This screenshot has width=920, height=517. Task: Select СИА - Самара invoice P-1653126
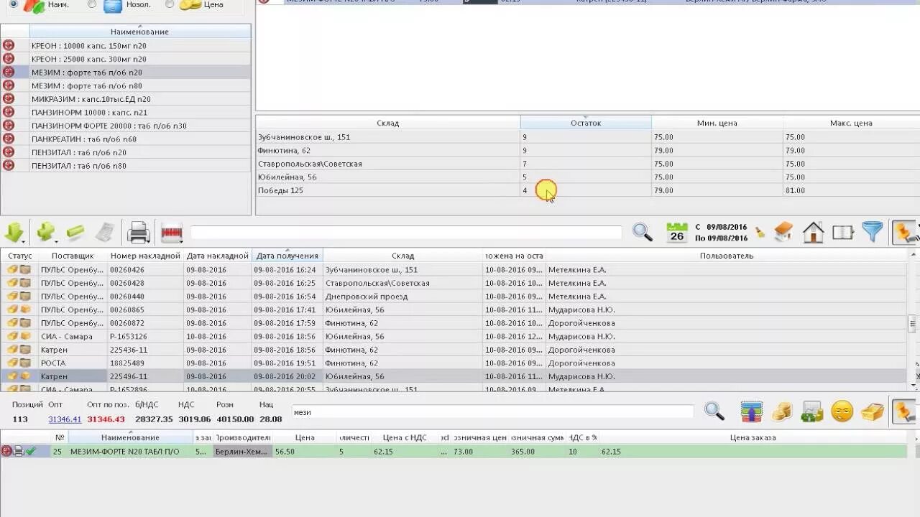click(x=454, y=336)
